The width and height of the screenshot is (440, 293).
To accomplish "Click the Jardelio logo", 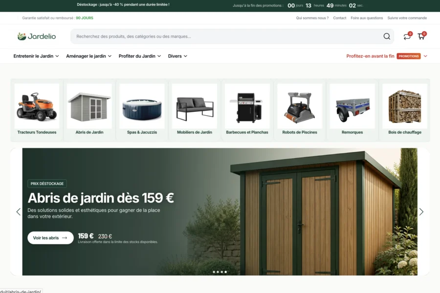I will (37, 36).
